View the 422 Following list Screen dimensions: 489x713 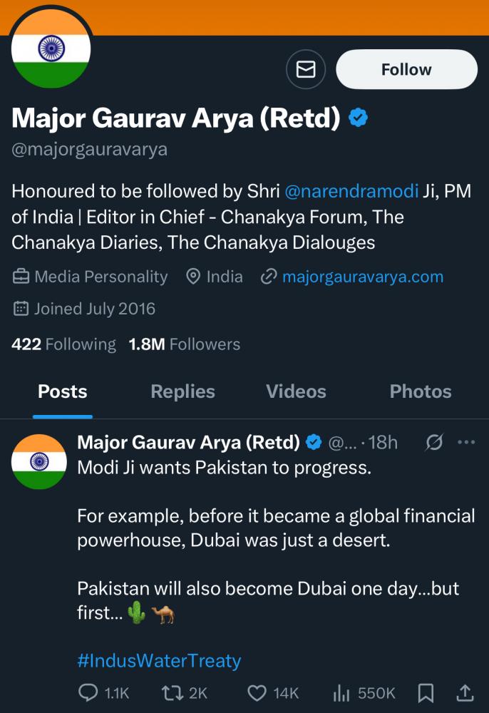[x=63, y=344]
